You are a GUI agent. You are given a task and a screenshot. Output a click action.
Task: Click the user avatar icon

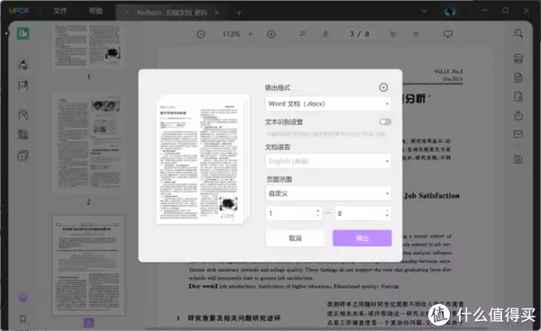coord(450,11)
